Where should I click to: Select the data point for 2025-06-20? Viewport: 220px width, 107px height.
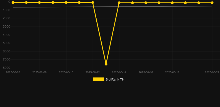tap(199, 3)
